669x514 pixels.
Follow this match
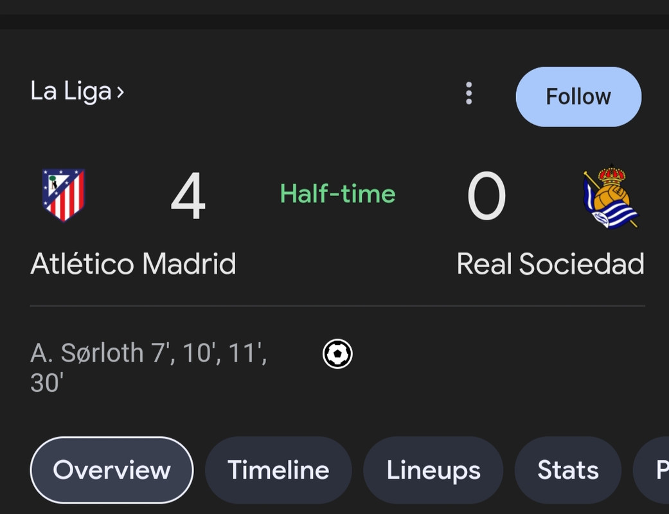(x=578, y=96)
